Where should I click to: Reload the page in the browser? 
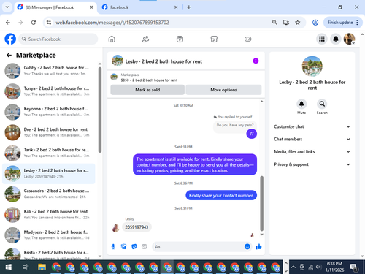[x=34, y=23]
